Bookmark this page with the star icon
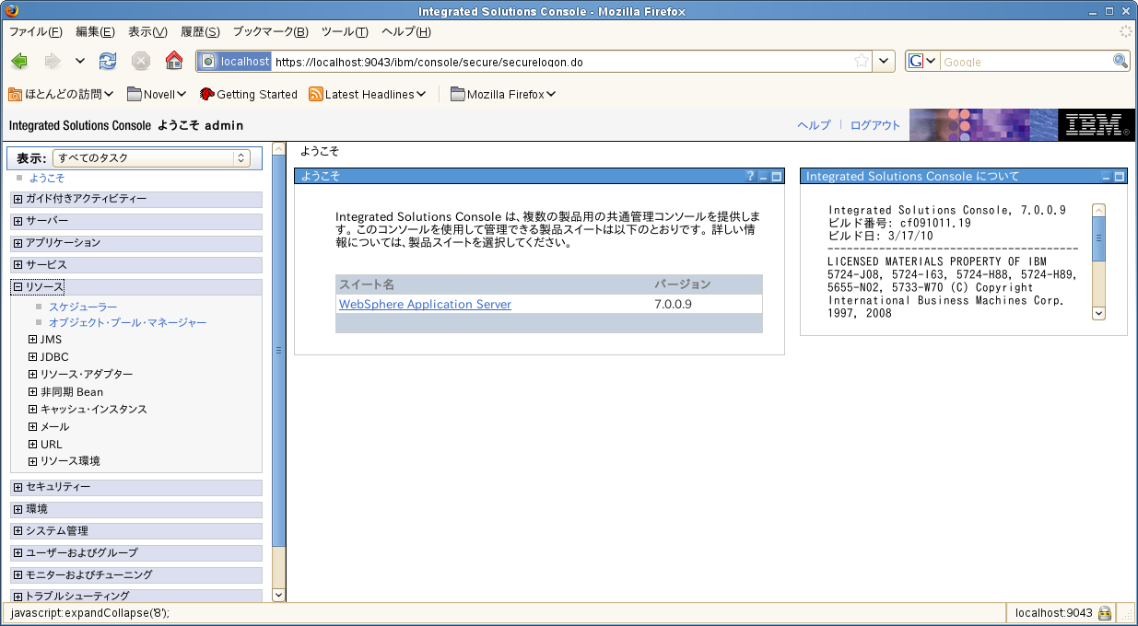Screen dimensions: 1138x626 click(862, 62)
